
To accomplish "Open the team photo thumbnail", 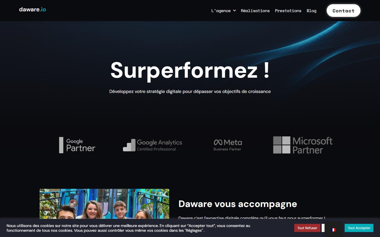I will [x=104, y=204].
